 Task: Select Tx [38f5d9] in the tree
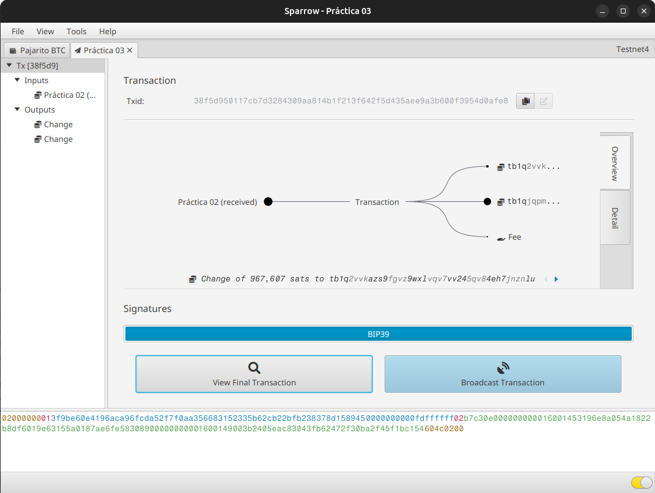tap(53, 65)
